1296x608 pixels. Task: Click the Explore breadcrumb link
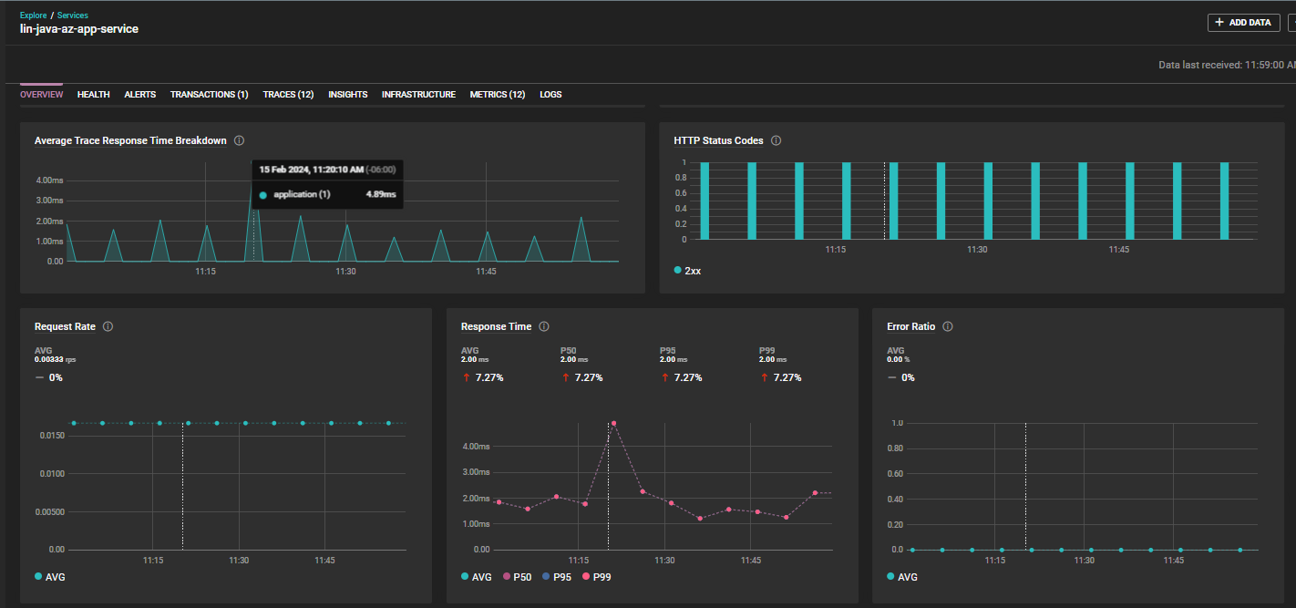[x=33, y=15]
